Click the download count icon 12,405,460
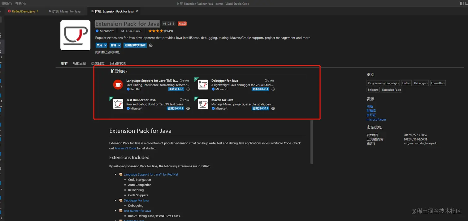Viewport: 468px width, 221px height. 122,31
